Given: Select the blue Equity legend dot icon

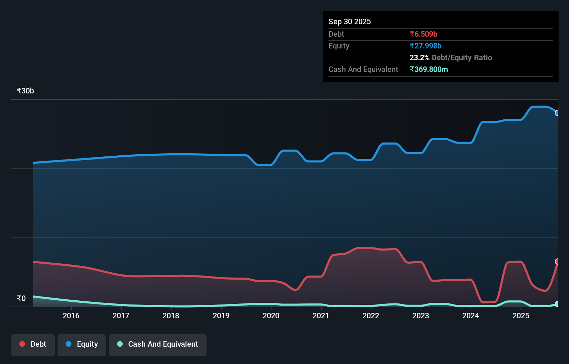Looking at the screenshot, I should pos(68,344).
